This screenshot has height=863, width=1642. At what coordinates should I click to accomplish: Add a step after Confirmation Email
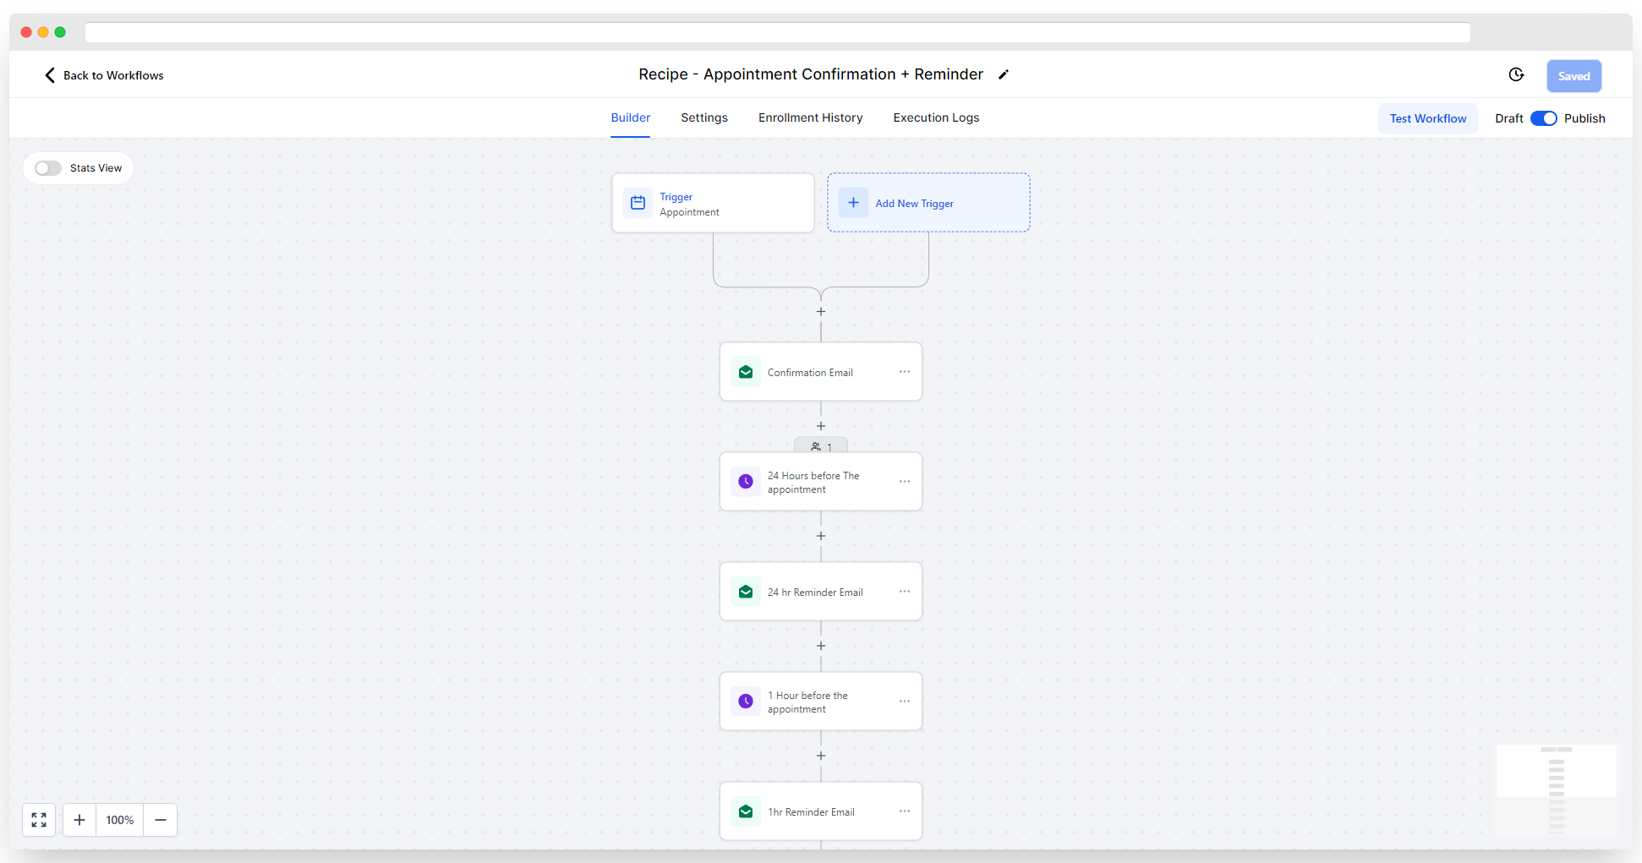821,426
